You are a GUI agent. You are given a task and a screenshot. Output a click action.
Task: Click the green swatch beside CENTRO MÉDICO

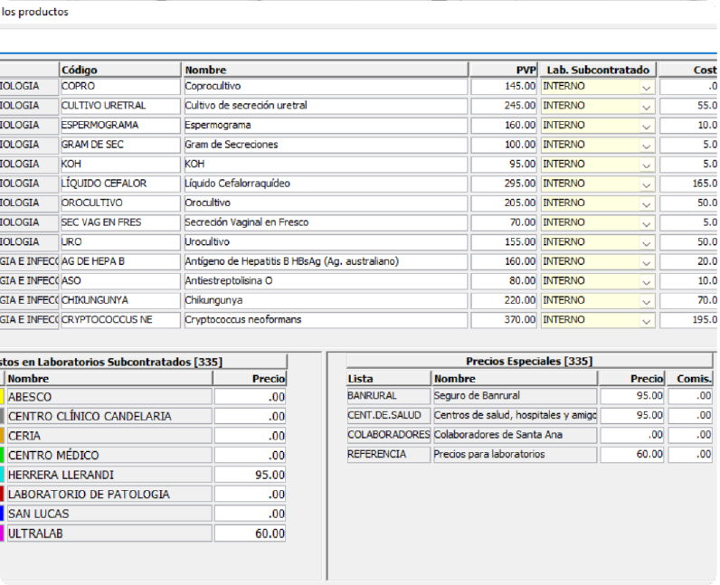click(x=2, y=456)
